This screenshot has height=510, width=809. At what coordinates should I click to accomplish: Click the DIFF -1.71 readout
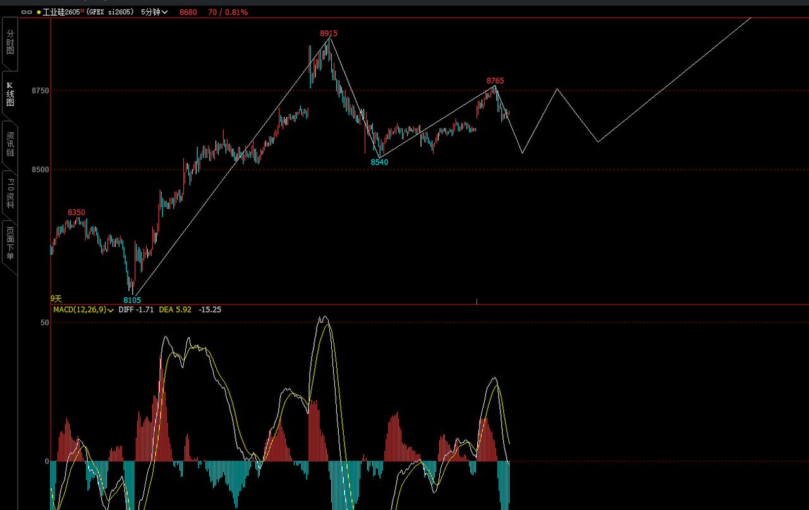click(x=137, y=310)
